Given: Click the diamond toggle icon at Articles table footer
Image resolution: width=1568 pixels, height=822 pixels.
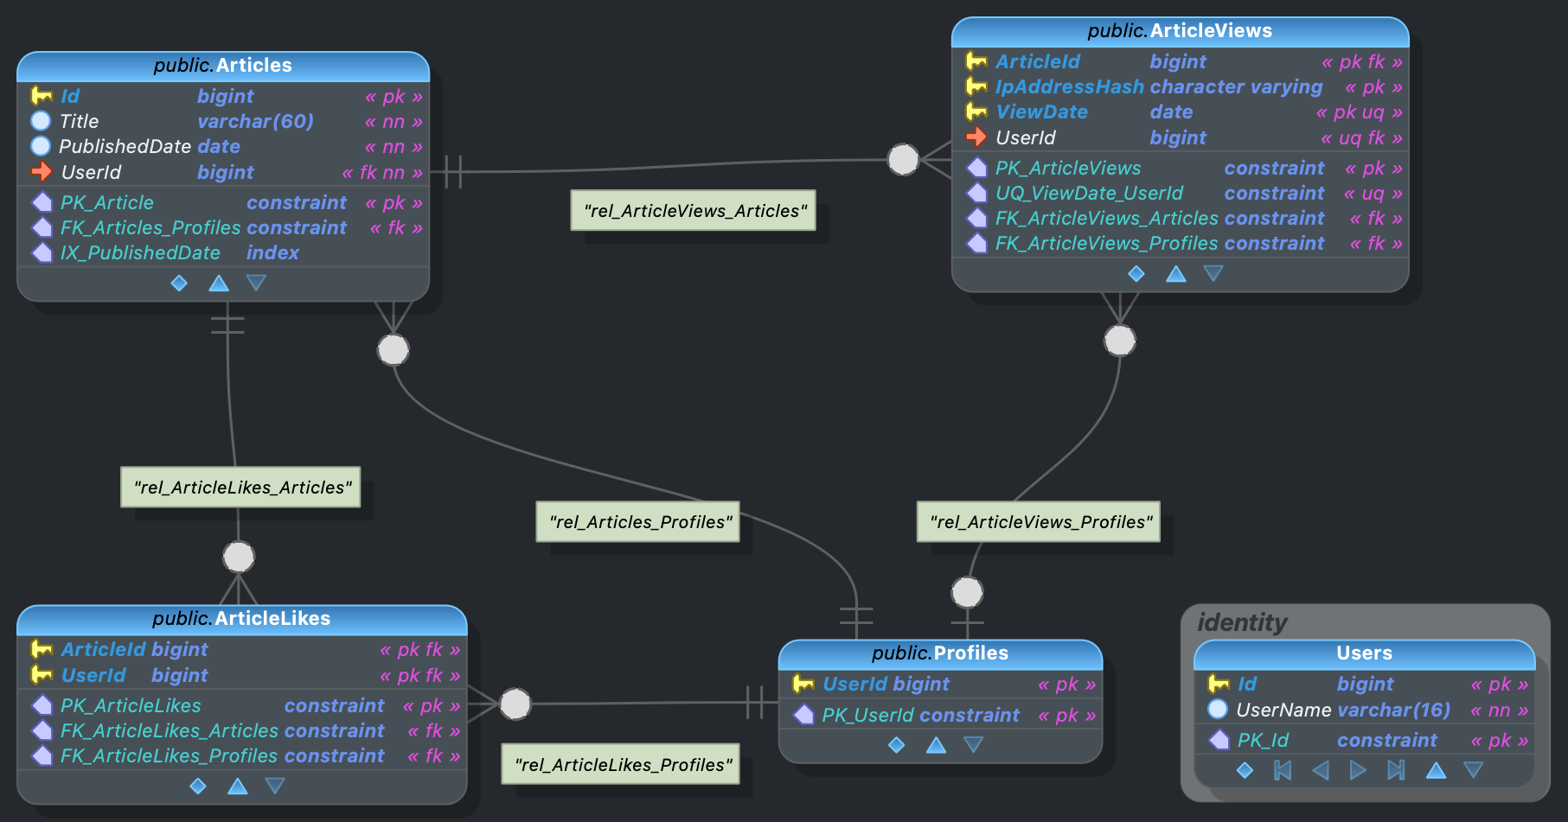Looking at the screenshot, I should tap(179, 284).
